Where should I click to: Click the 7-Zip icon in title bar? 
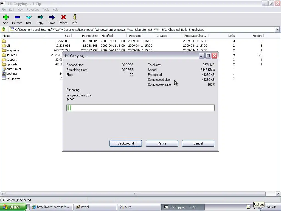click(x=3, y=3)
